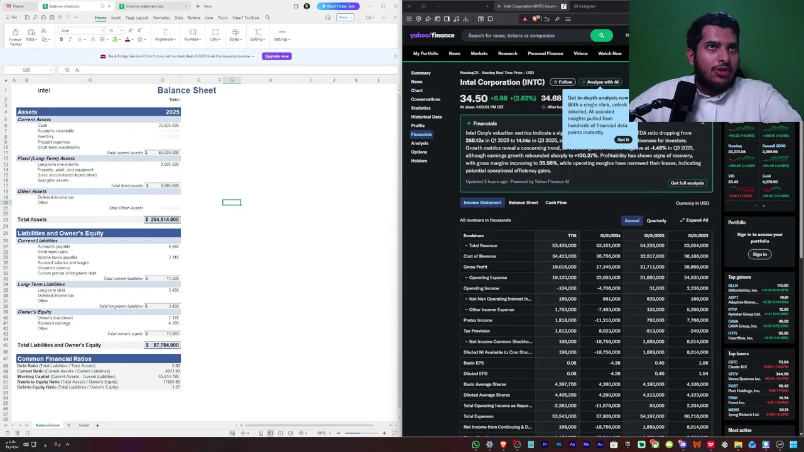Open the ribbon Settings dropdown
Viewport: 804px width, 452px height.
(x=281, y=35)
